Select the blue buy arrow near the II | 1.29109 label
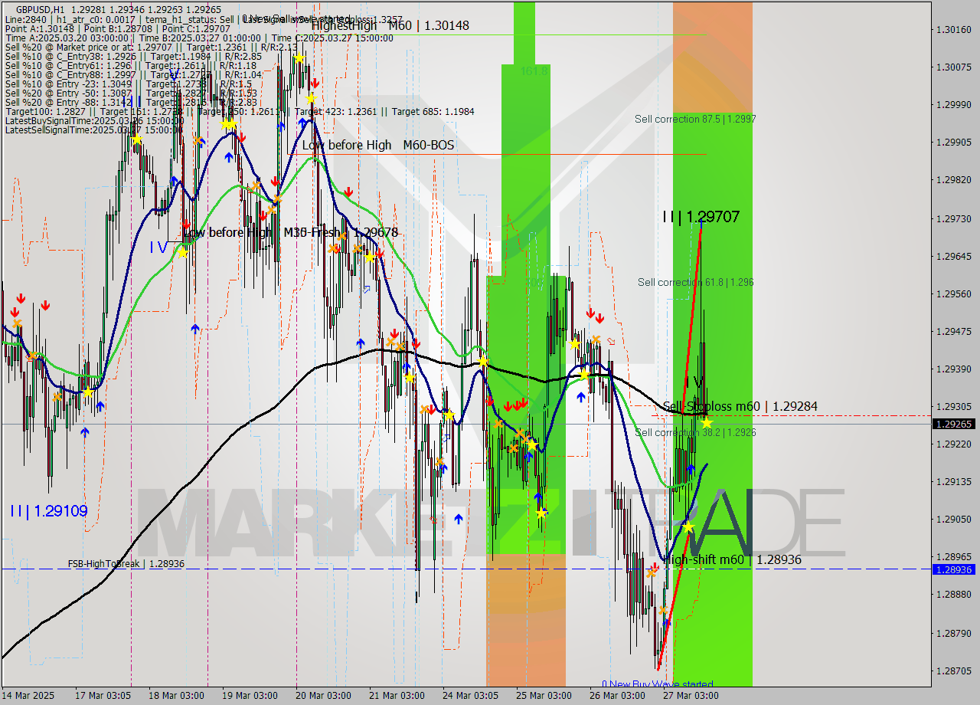980x705 pixels. 85,432
